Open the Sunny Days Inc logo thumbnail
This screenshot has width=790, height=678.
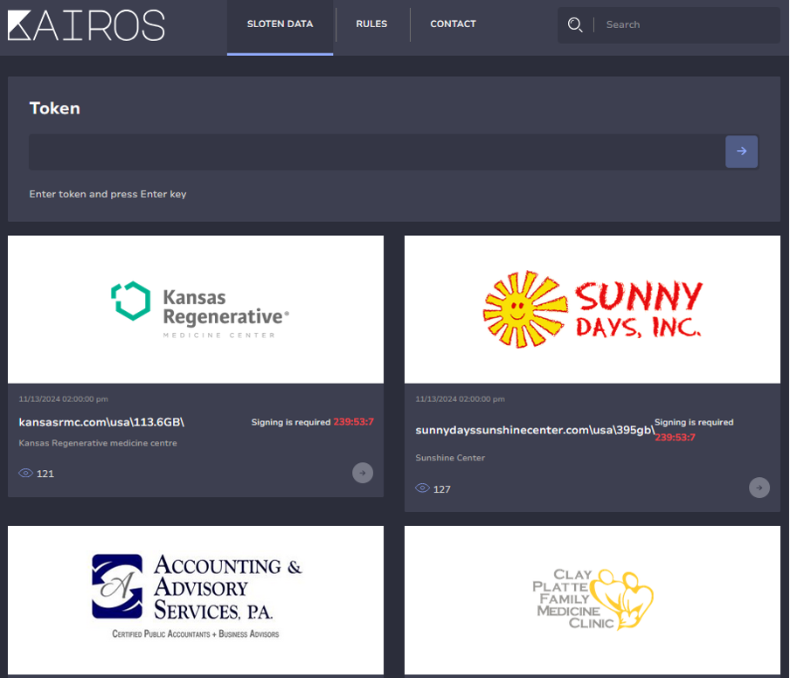592,309
